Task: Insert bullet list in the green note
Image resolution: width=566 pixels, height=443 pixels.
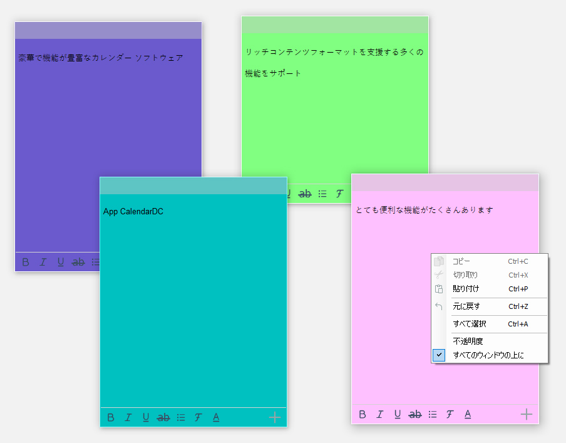Action: coord(322,194)
